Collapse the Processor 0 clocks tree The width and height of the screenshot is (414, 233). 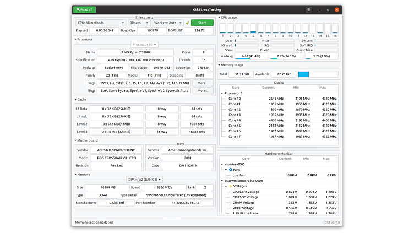click(x=221, y=93)
